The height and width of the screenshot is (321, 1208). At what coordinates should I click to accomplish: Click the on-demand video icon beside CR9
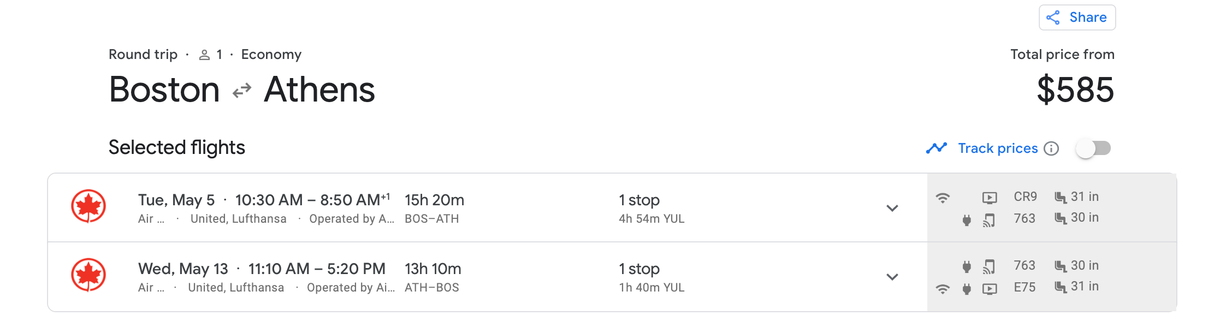tap(990, 198)
